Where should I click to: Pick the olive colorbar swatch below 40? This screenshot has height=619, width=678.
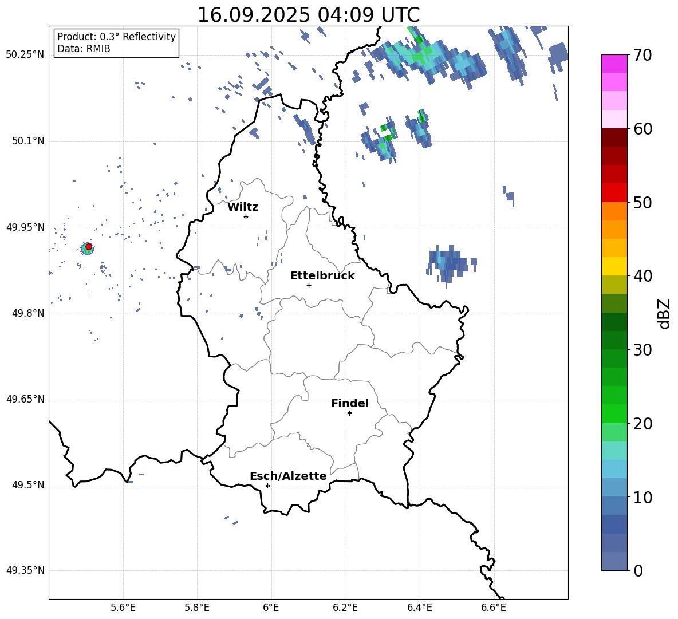[614, 285]
